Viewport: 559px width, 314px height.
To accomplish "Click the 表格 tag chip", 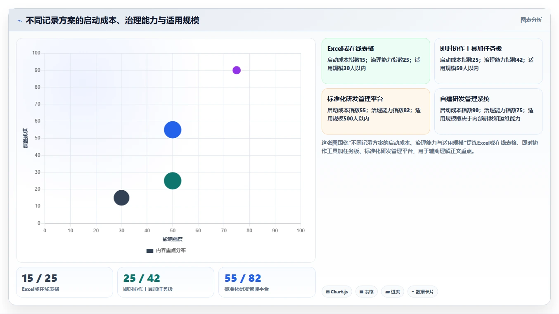I will 367,292.
